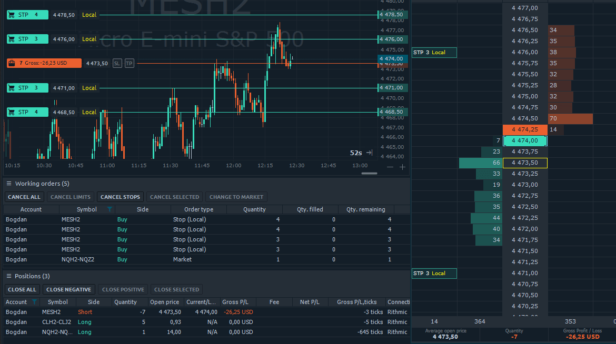This screenshot has width=616, height=344.
Task: Open the Working orders panel hamburger menu
Action: [8, 184]
